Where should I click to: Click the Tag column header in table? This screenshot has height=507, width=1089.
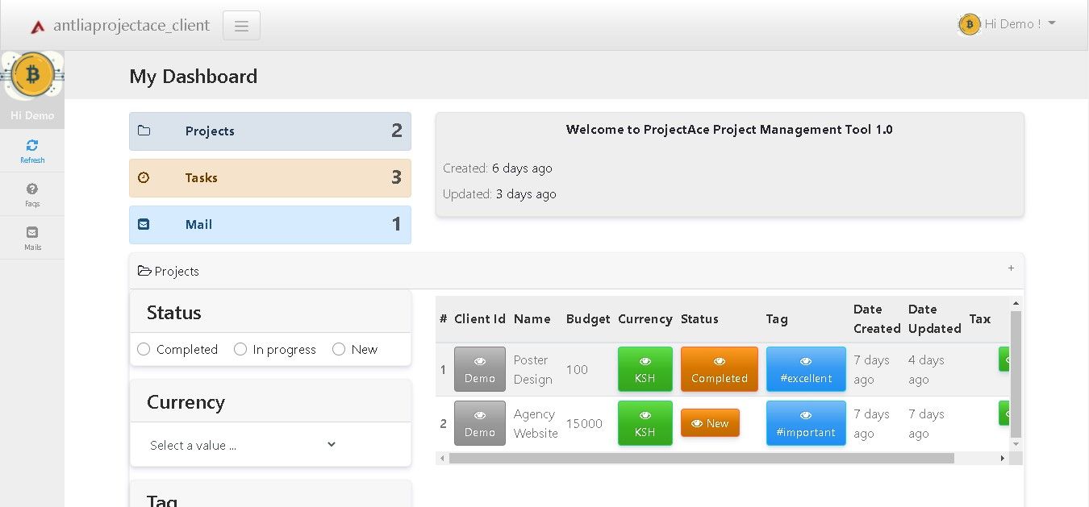(777, 319)
